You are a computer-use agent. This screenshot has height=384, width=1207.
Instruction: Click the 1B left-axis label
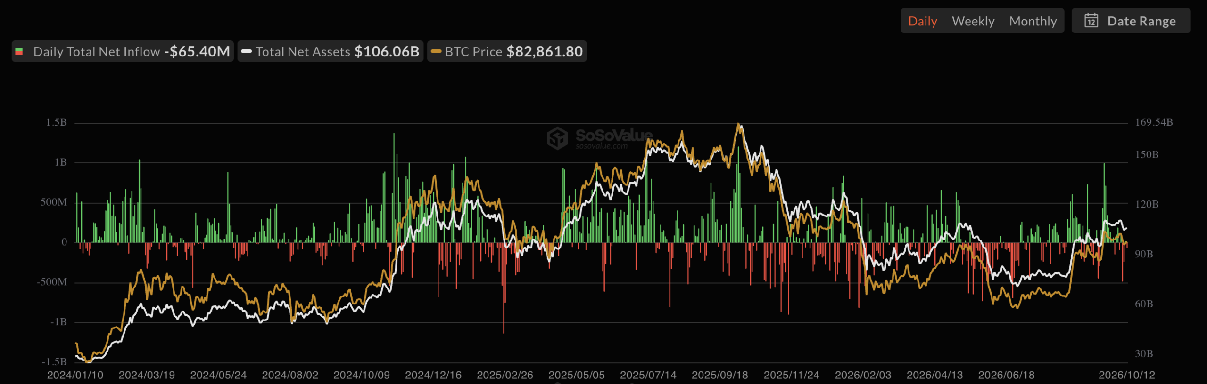(61, 162)
